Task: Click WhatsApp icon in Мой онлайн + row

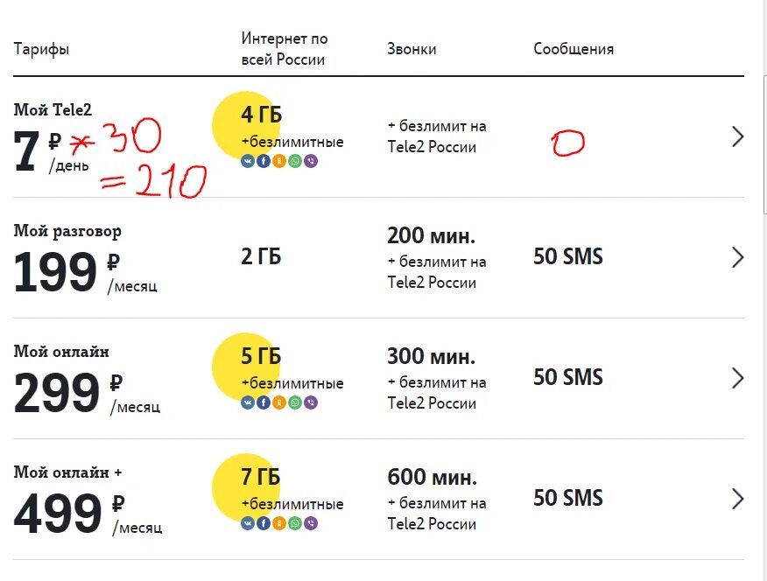Action: coord(295,523)
